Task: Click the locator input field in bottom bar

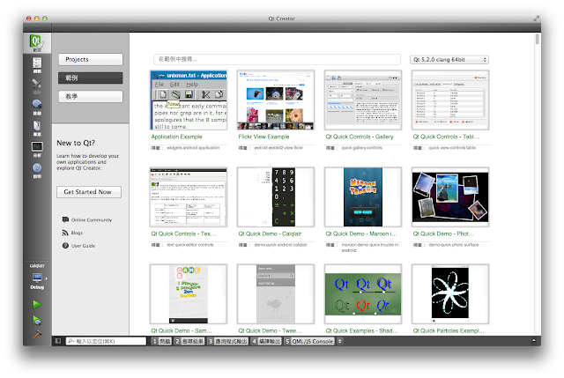Action: [x=106, y=341]
